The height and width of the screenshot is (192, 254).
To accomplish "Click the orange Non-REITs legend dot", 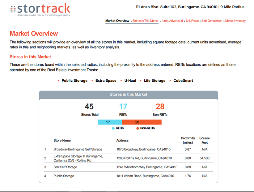I will (138, 128).
